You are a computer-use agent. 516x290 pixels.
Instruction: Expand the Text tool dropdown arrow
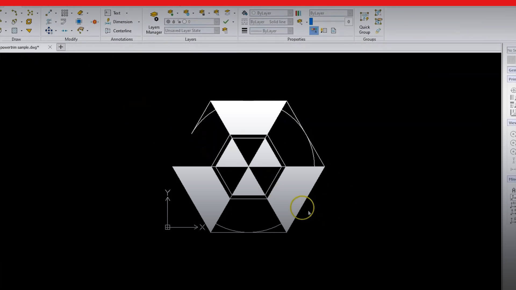point(127,13)
